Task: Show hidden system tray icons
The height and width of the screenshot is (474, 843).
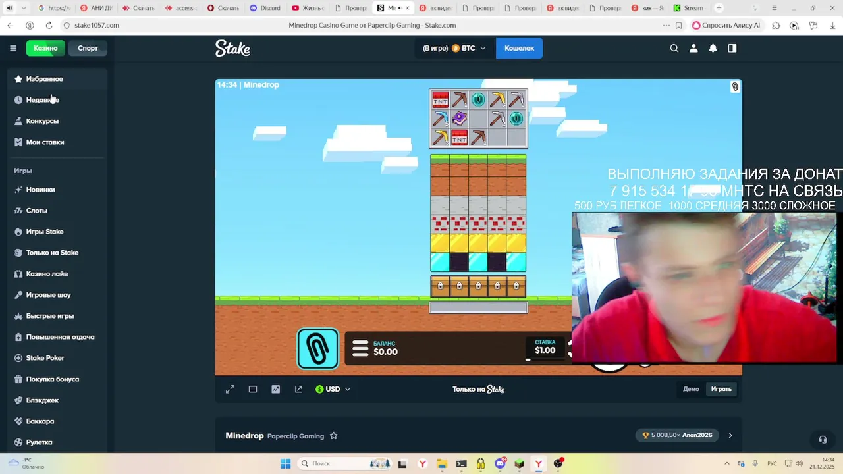Action: (x=727, y=463)
